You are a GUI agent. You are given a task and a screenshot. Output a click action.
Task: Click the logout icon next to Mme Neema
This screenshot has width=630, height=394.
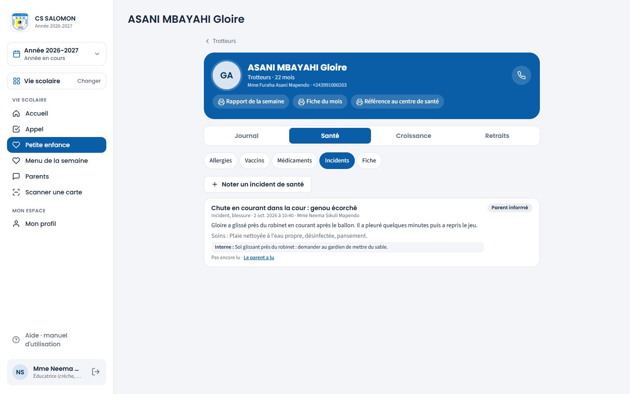coord(96,372)
